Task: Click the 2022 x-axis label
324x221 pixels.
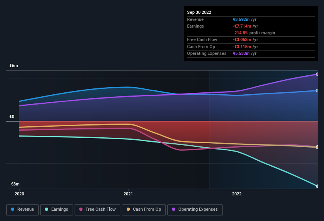Action: (x=237, y=194)
